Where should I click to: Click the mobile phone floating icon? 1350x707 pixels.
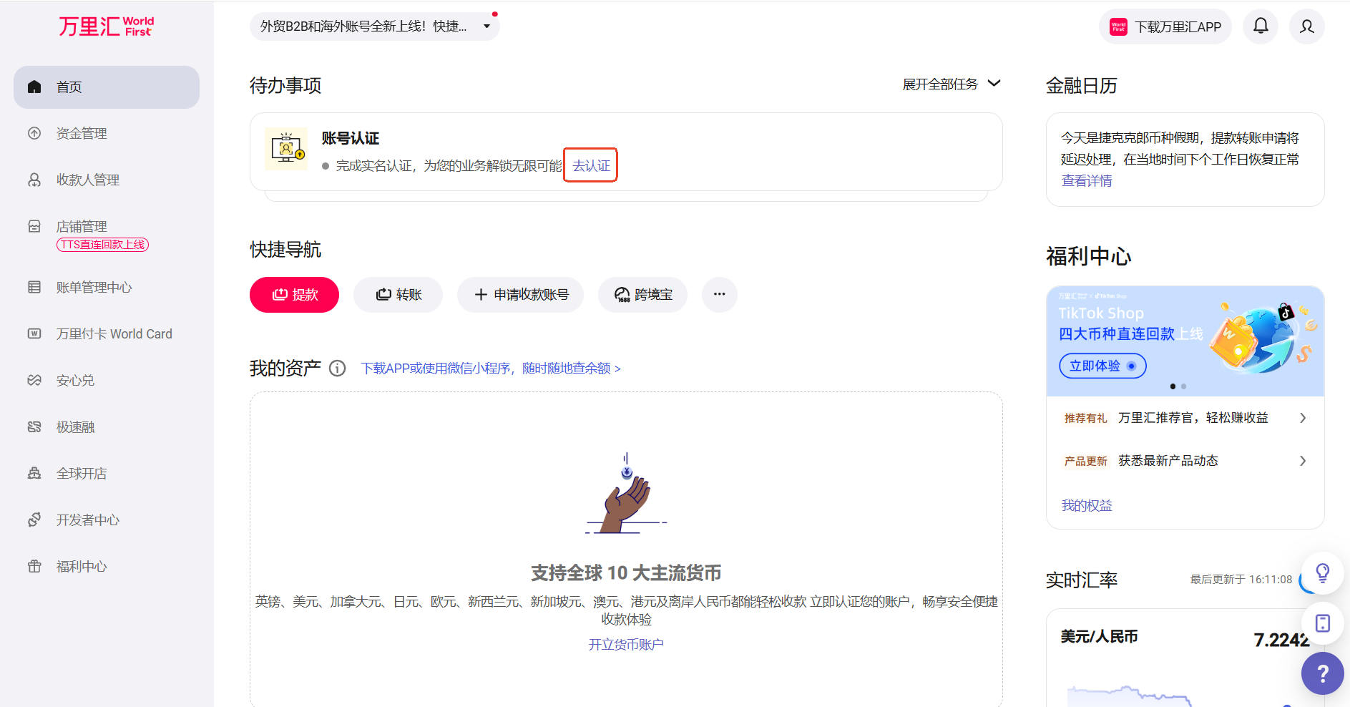[x=1323, y=623]
